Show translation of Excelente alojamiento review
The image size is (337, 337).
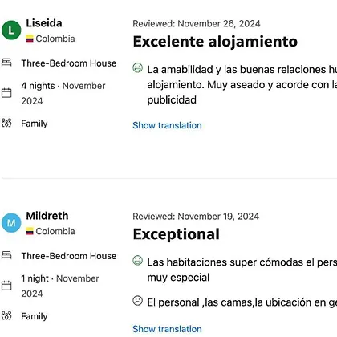[167, 125]
